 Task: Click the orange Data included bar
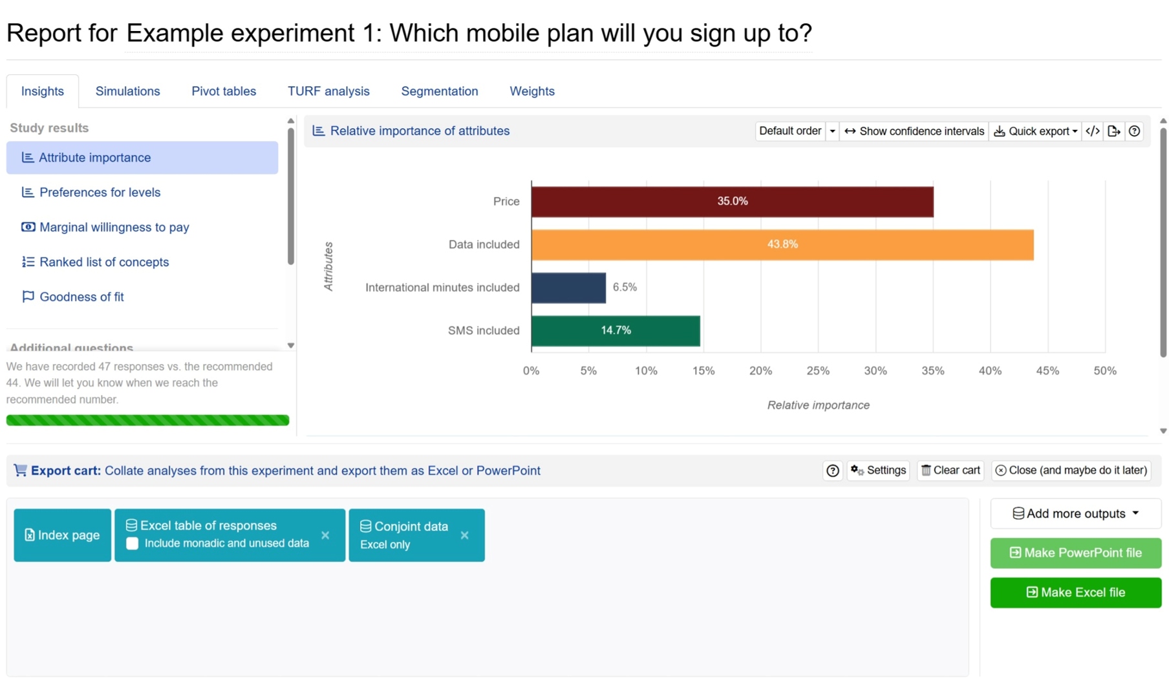coord(782,244)
